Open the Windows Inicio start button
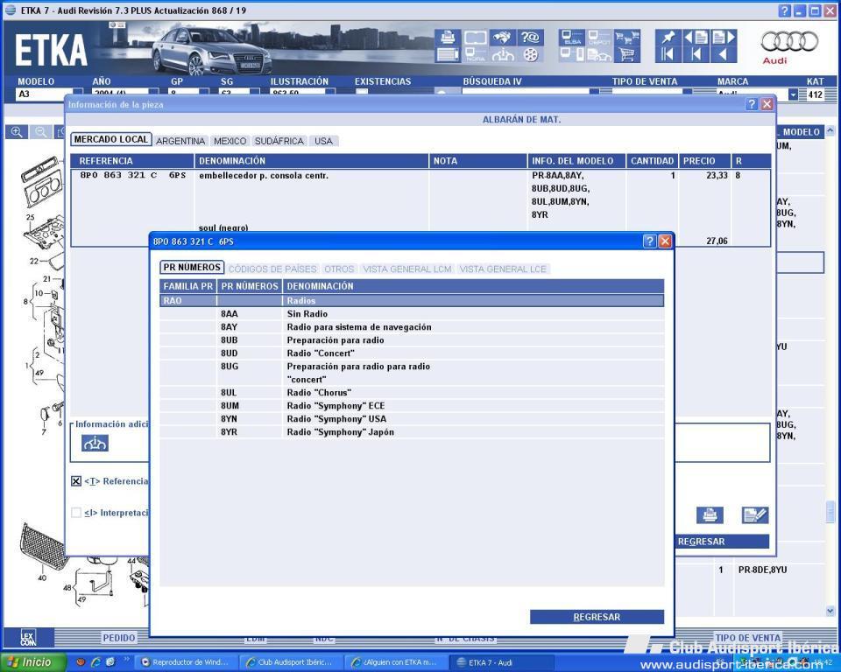The height and width of the screenshot is (672, 841). tap(32, 662)
